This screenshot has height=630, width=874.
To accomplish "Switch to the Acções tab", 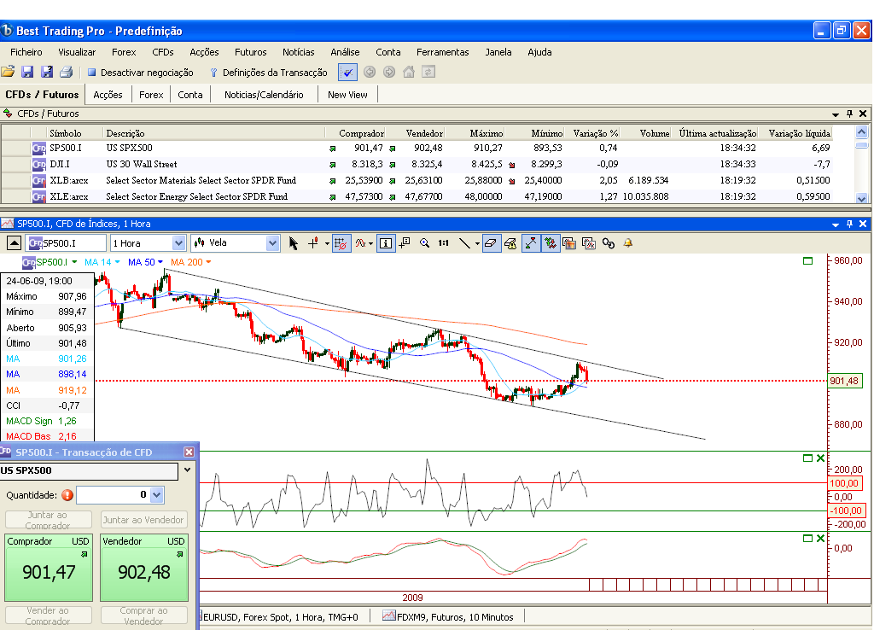I will [108, 95].
